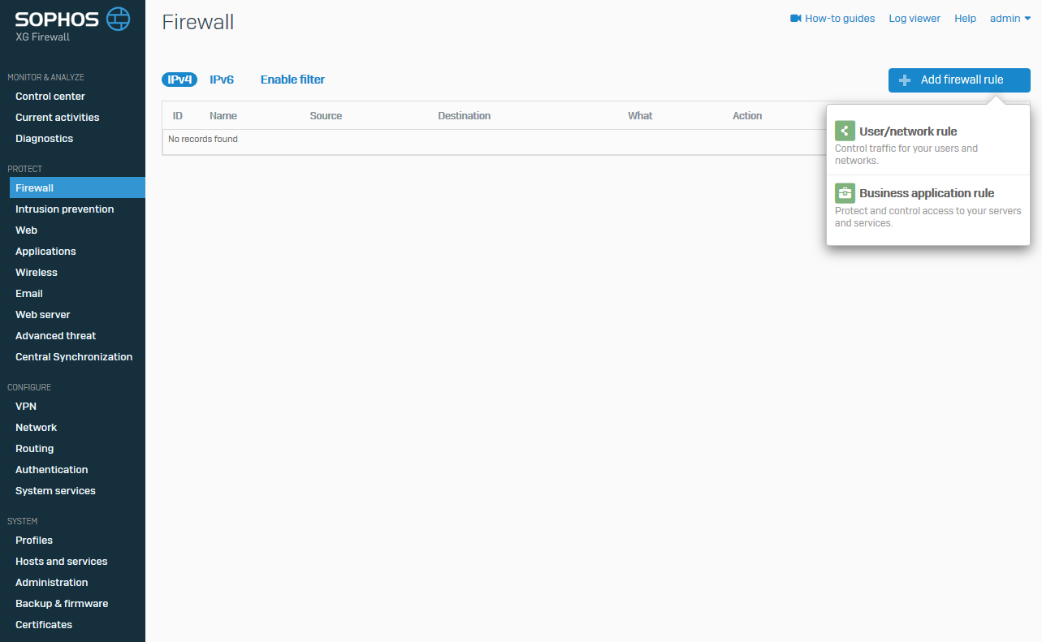The width and height of the screenshot is (1042, 642).
Task: Open Intrusion prevention page
Action: click(x=65, y=209)
